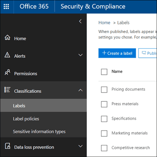Viewport: 157px width, 157px height.
Task: Click the Office 365 header title
Action: tap(34, 6)
